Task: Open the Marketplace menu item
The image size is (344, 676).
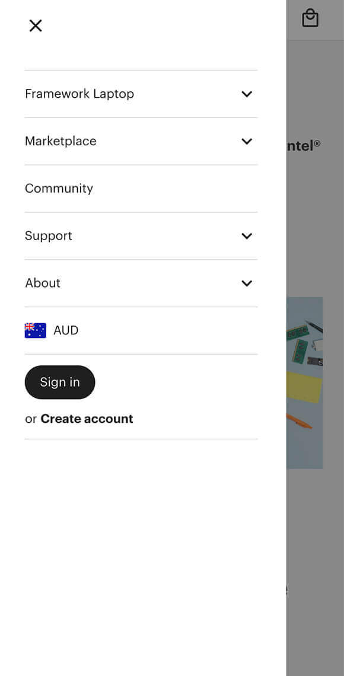Action: pos(60,141)
